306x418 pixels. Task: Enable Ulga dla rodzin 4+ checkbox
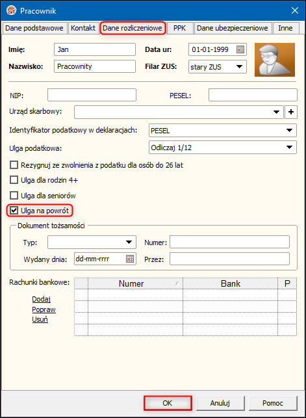coord(14,180)
